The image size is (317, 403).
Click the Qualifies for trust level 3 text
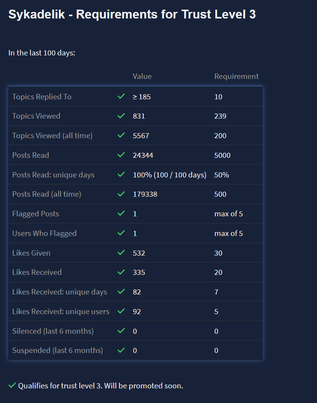101,386
